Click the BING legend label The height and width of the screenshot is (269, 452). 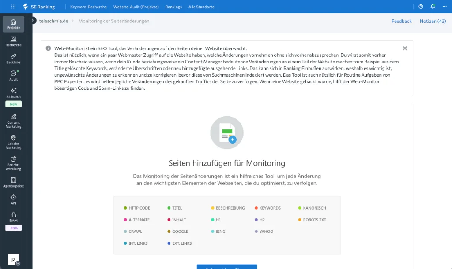pos(221,232)
